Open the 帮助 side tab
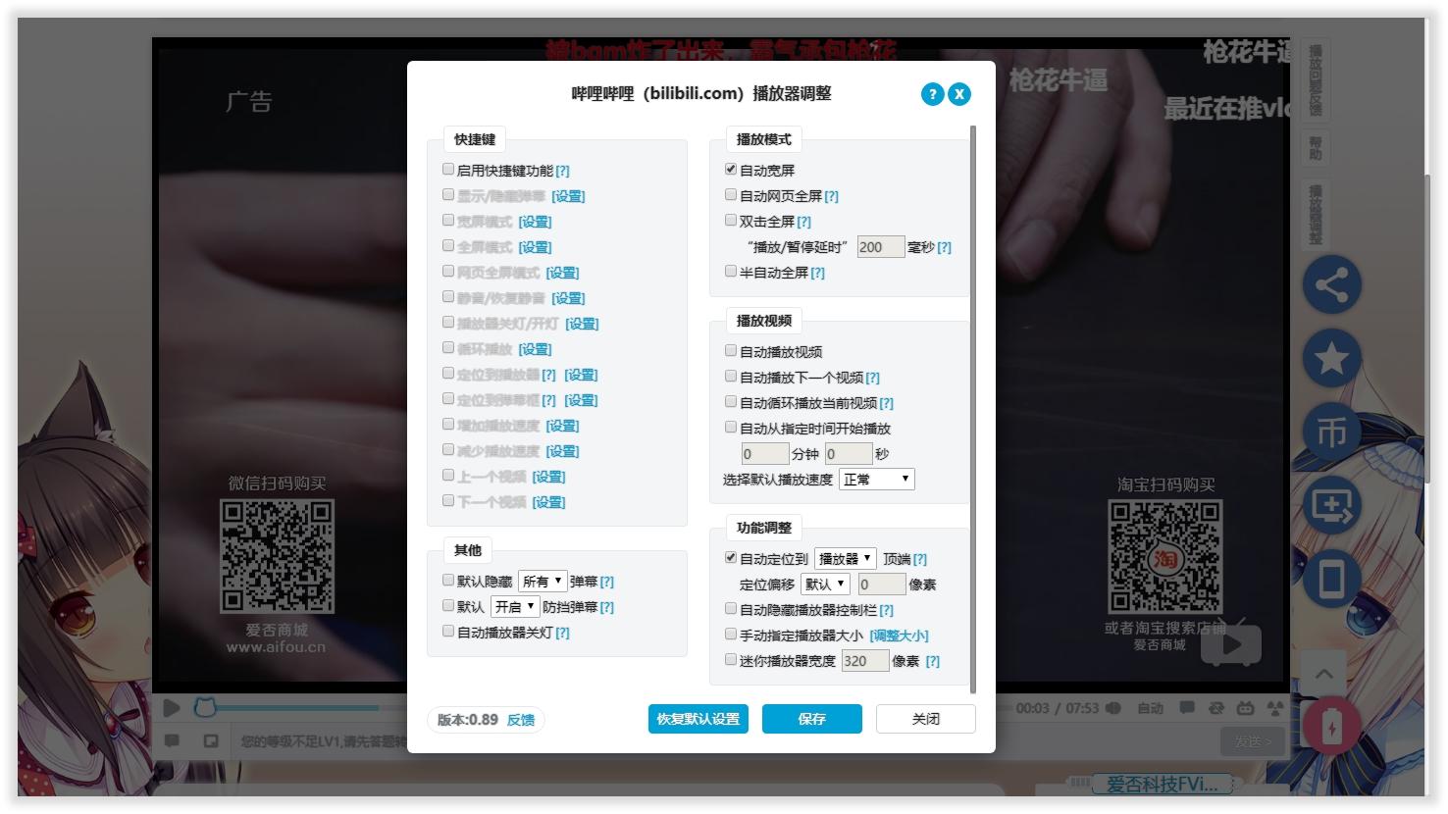 (x=1316, y=149)
